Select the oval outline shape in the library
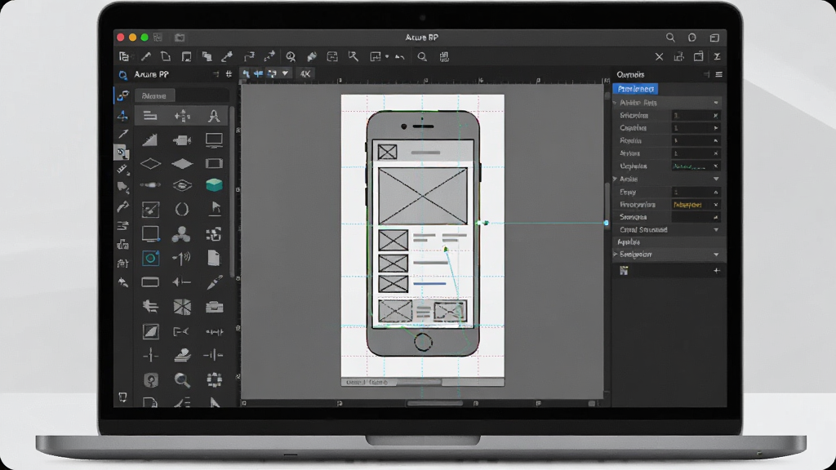Screen dimensions: 836x470 (x=182, y=209)
